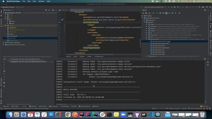The image size is (212, 119).
Task: Collapse employee-service project root
Action: point(4,13)
